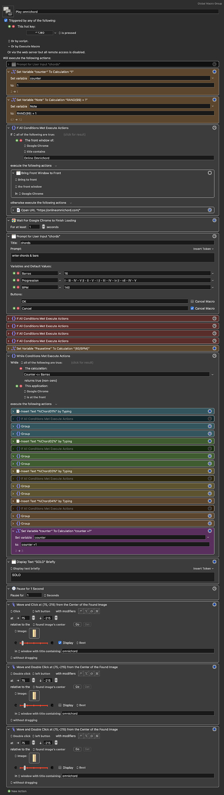
Task: Open gear menu of Set Variable Note action
Action: tap(214, 100)
